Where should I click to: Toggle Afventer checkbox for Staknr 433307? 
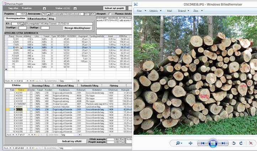pos(31,118)
